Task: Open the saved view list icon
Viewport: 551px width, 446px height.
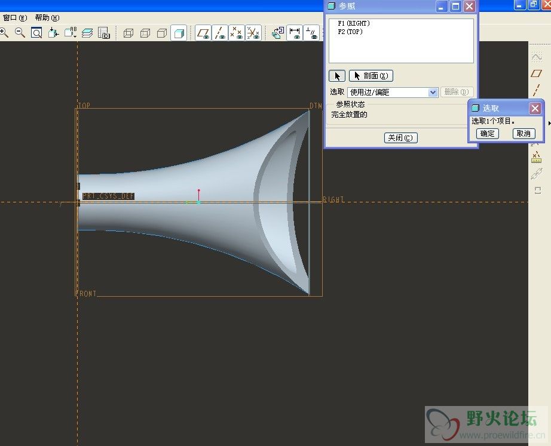Action: [x=71, y=33]
